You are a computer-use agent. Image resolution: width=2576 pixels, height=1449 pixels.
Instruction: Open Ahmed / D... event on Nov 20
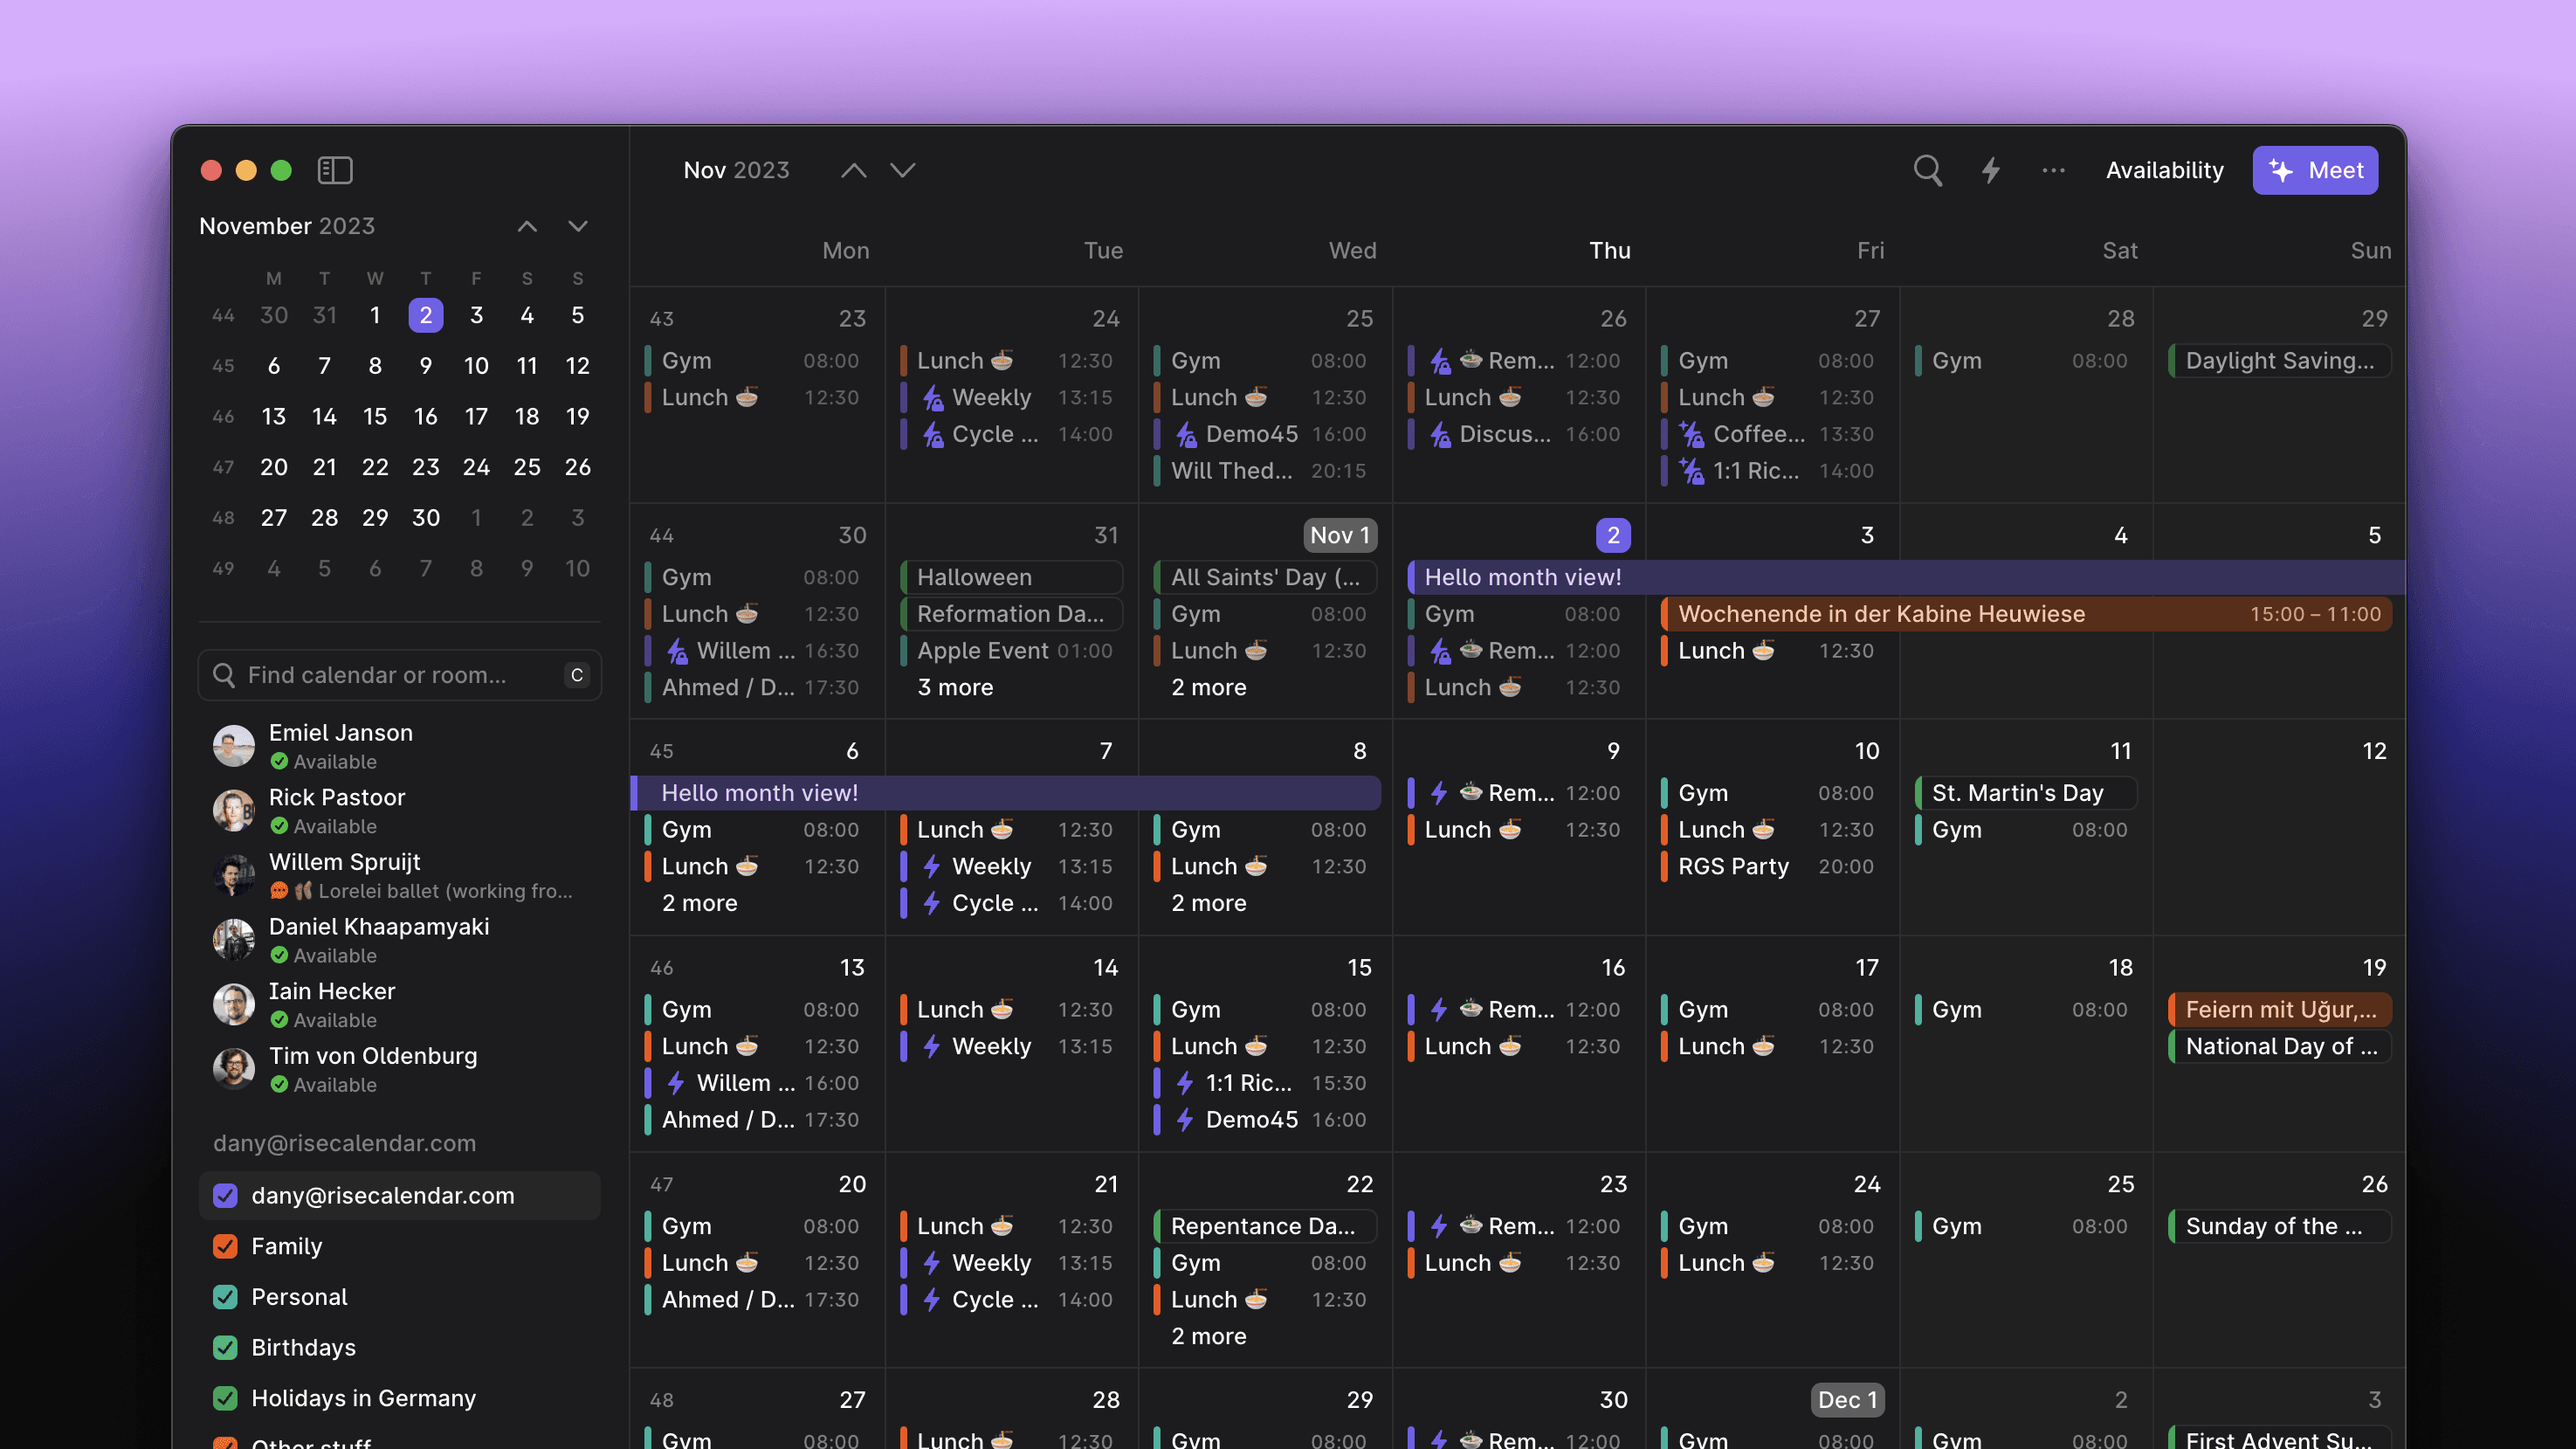tap(758, 1300)
